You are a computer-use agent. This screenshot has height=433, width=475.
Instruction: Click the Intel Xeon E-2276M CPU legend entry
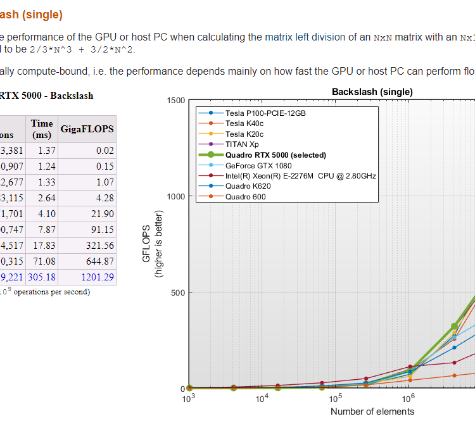[301, 175]
